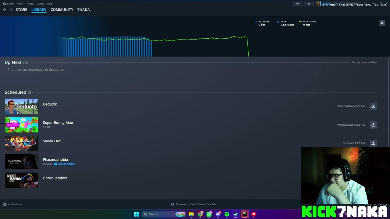This screenshot has height=219, width=390.
Task: Click the NETWORK 0 bps stat
Action: [x=262, y=23]
